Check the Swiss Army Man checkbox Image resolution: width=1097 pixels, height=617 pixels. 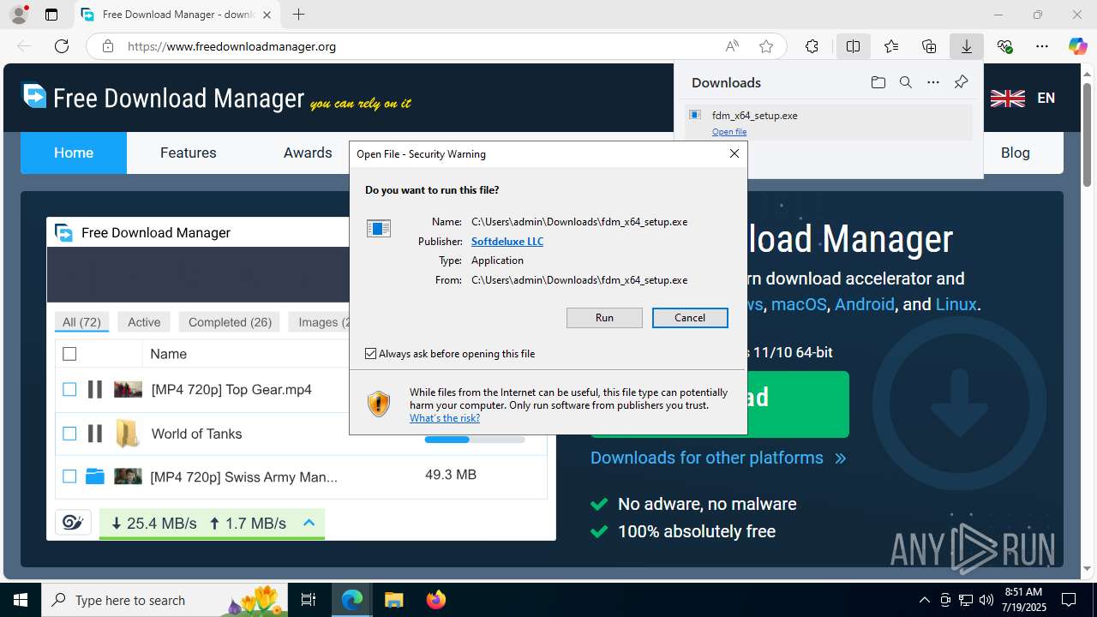point(69,476)
